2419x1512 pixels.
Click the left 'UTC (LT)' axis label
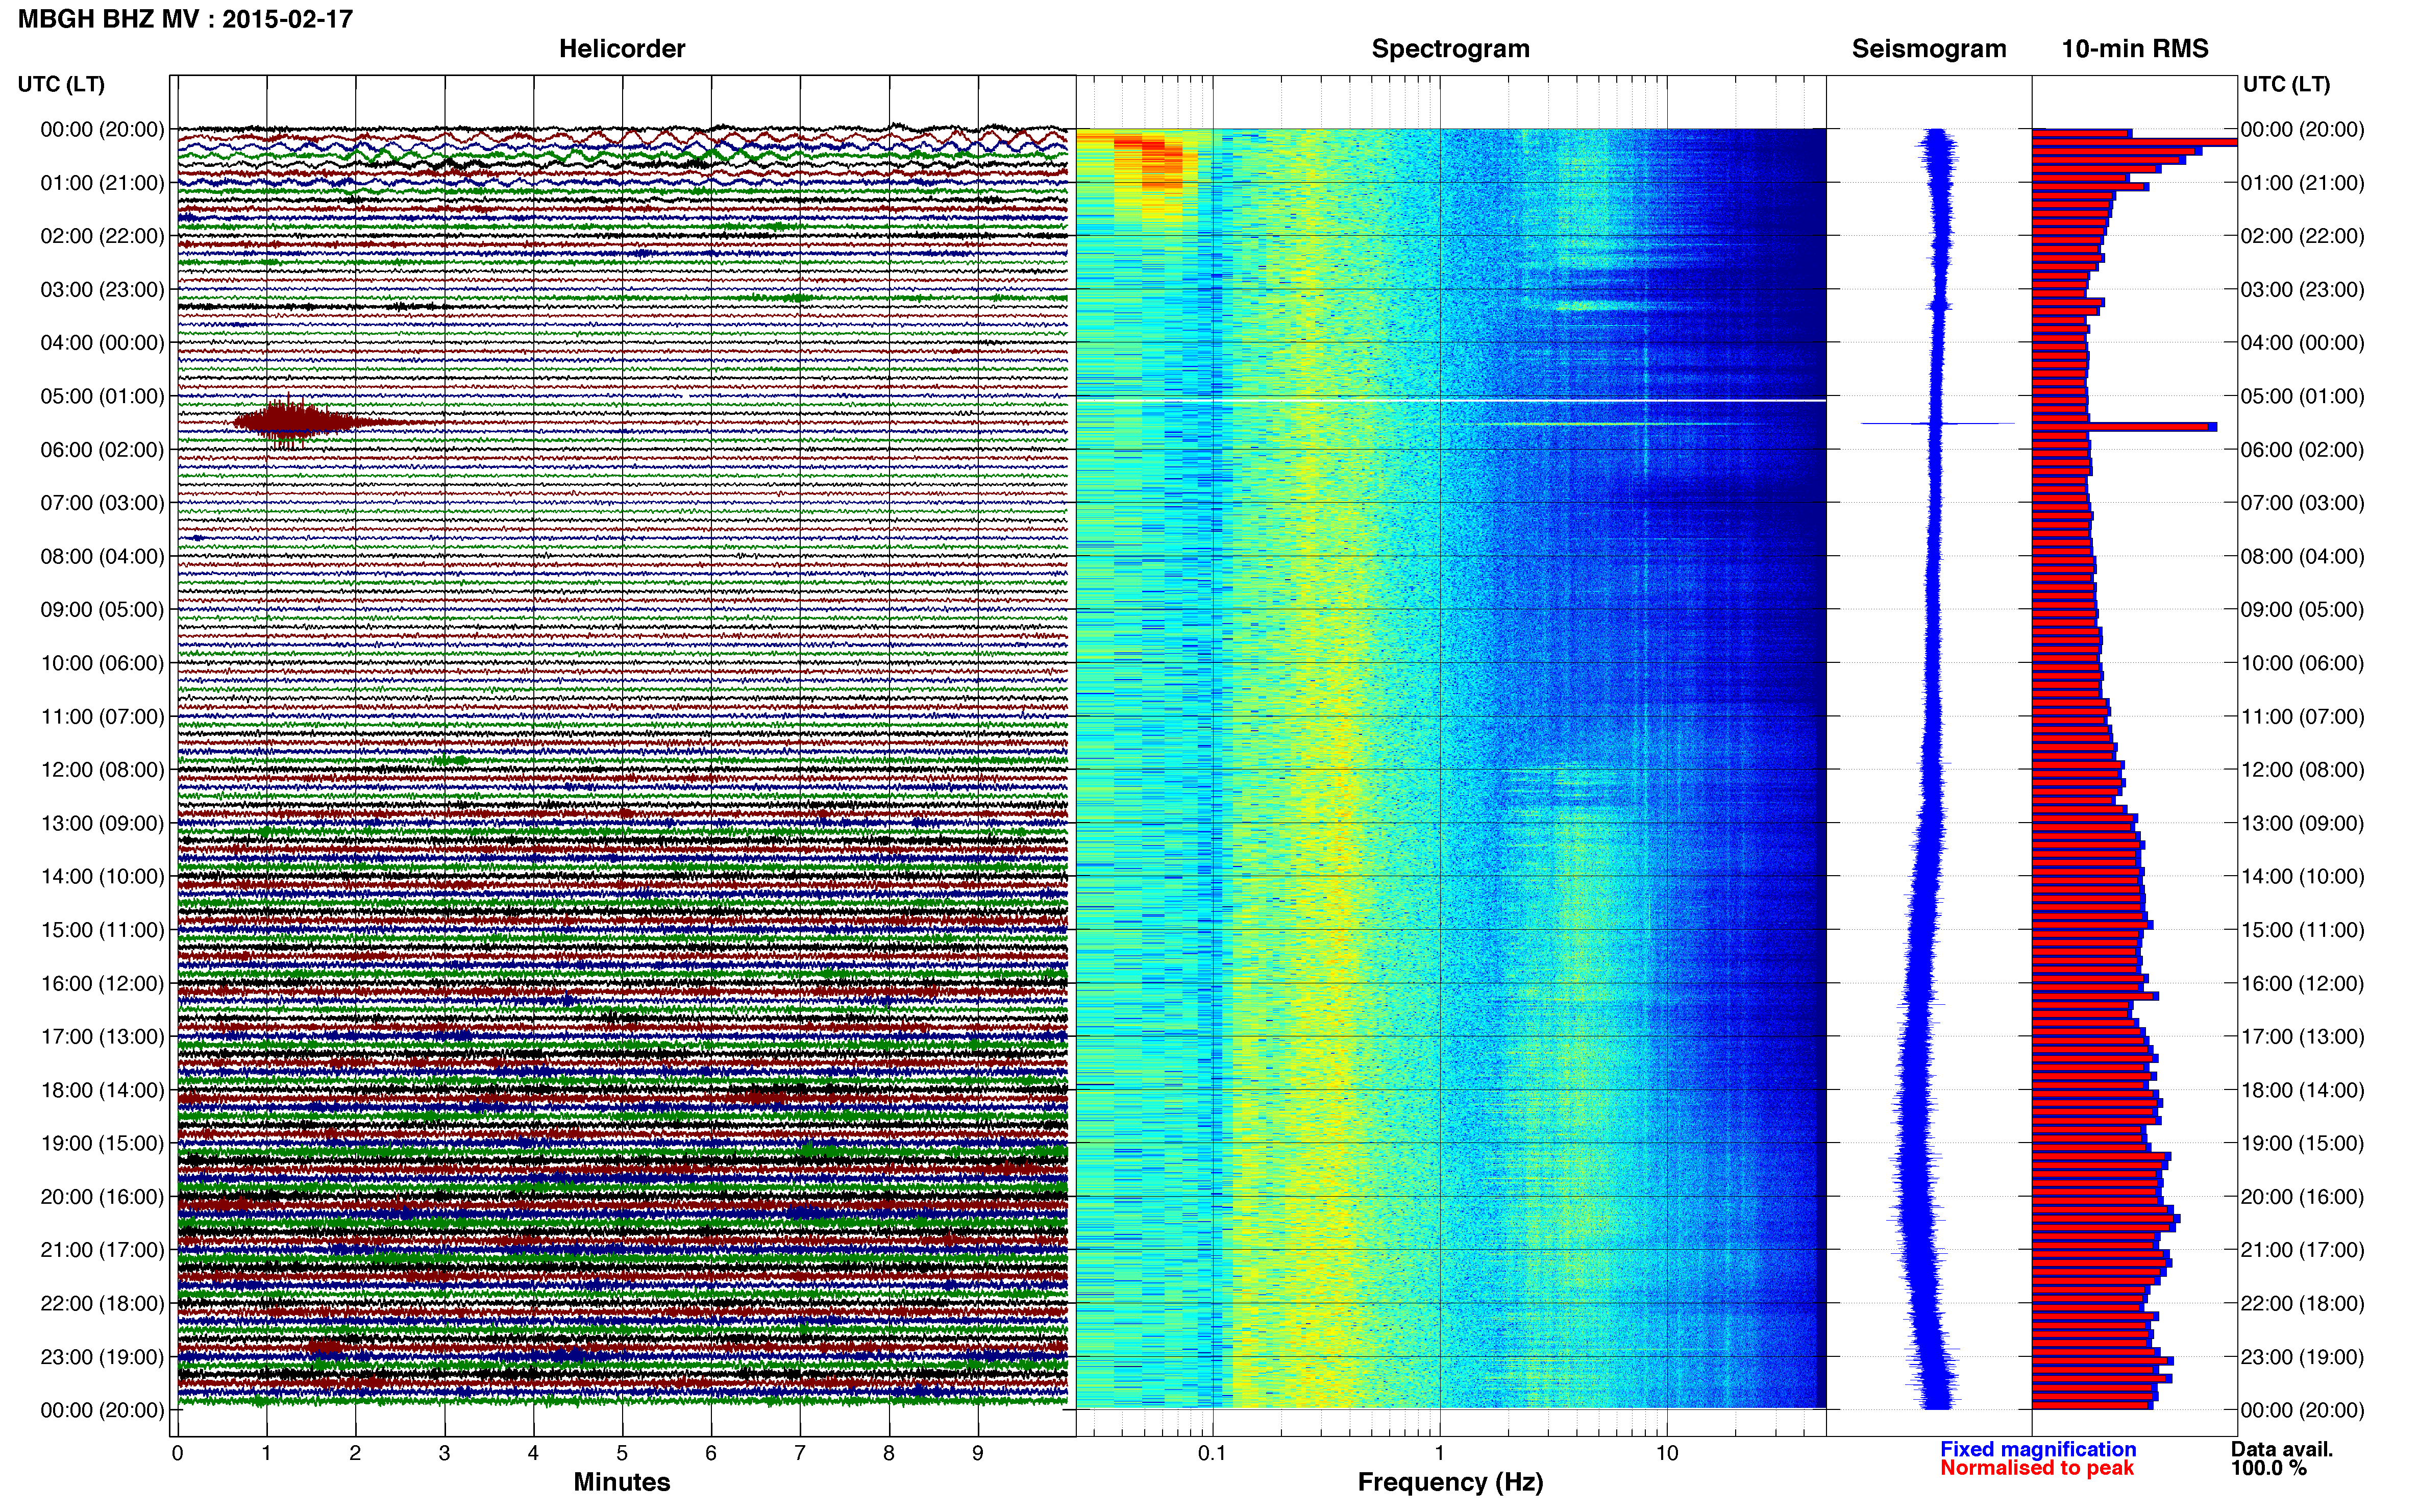point(61,84)
